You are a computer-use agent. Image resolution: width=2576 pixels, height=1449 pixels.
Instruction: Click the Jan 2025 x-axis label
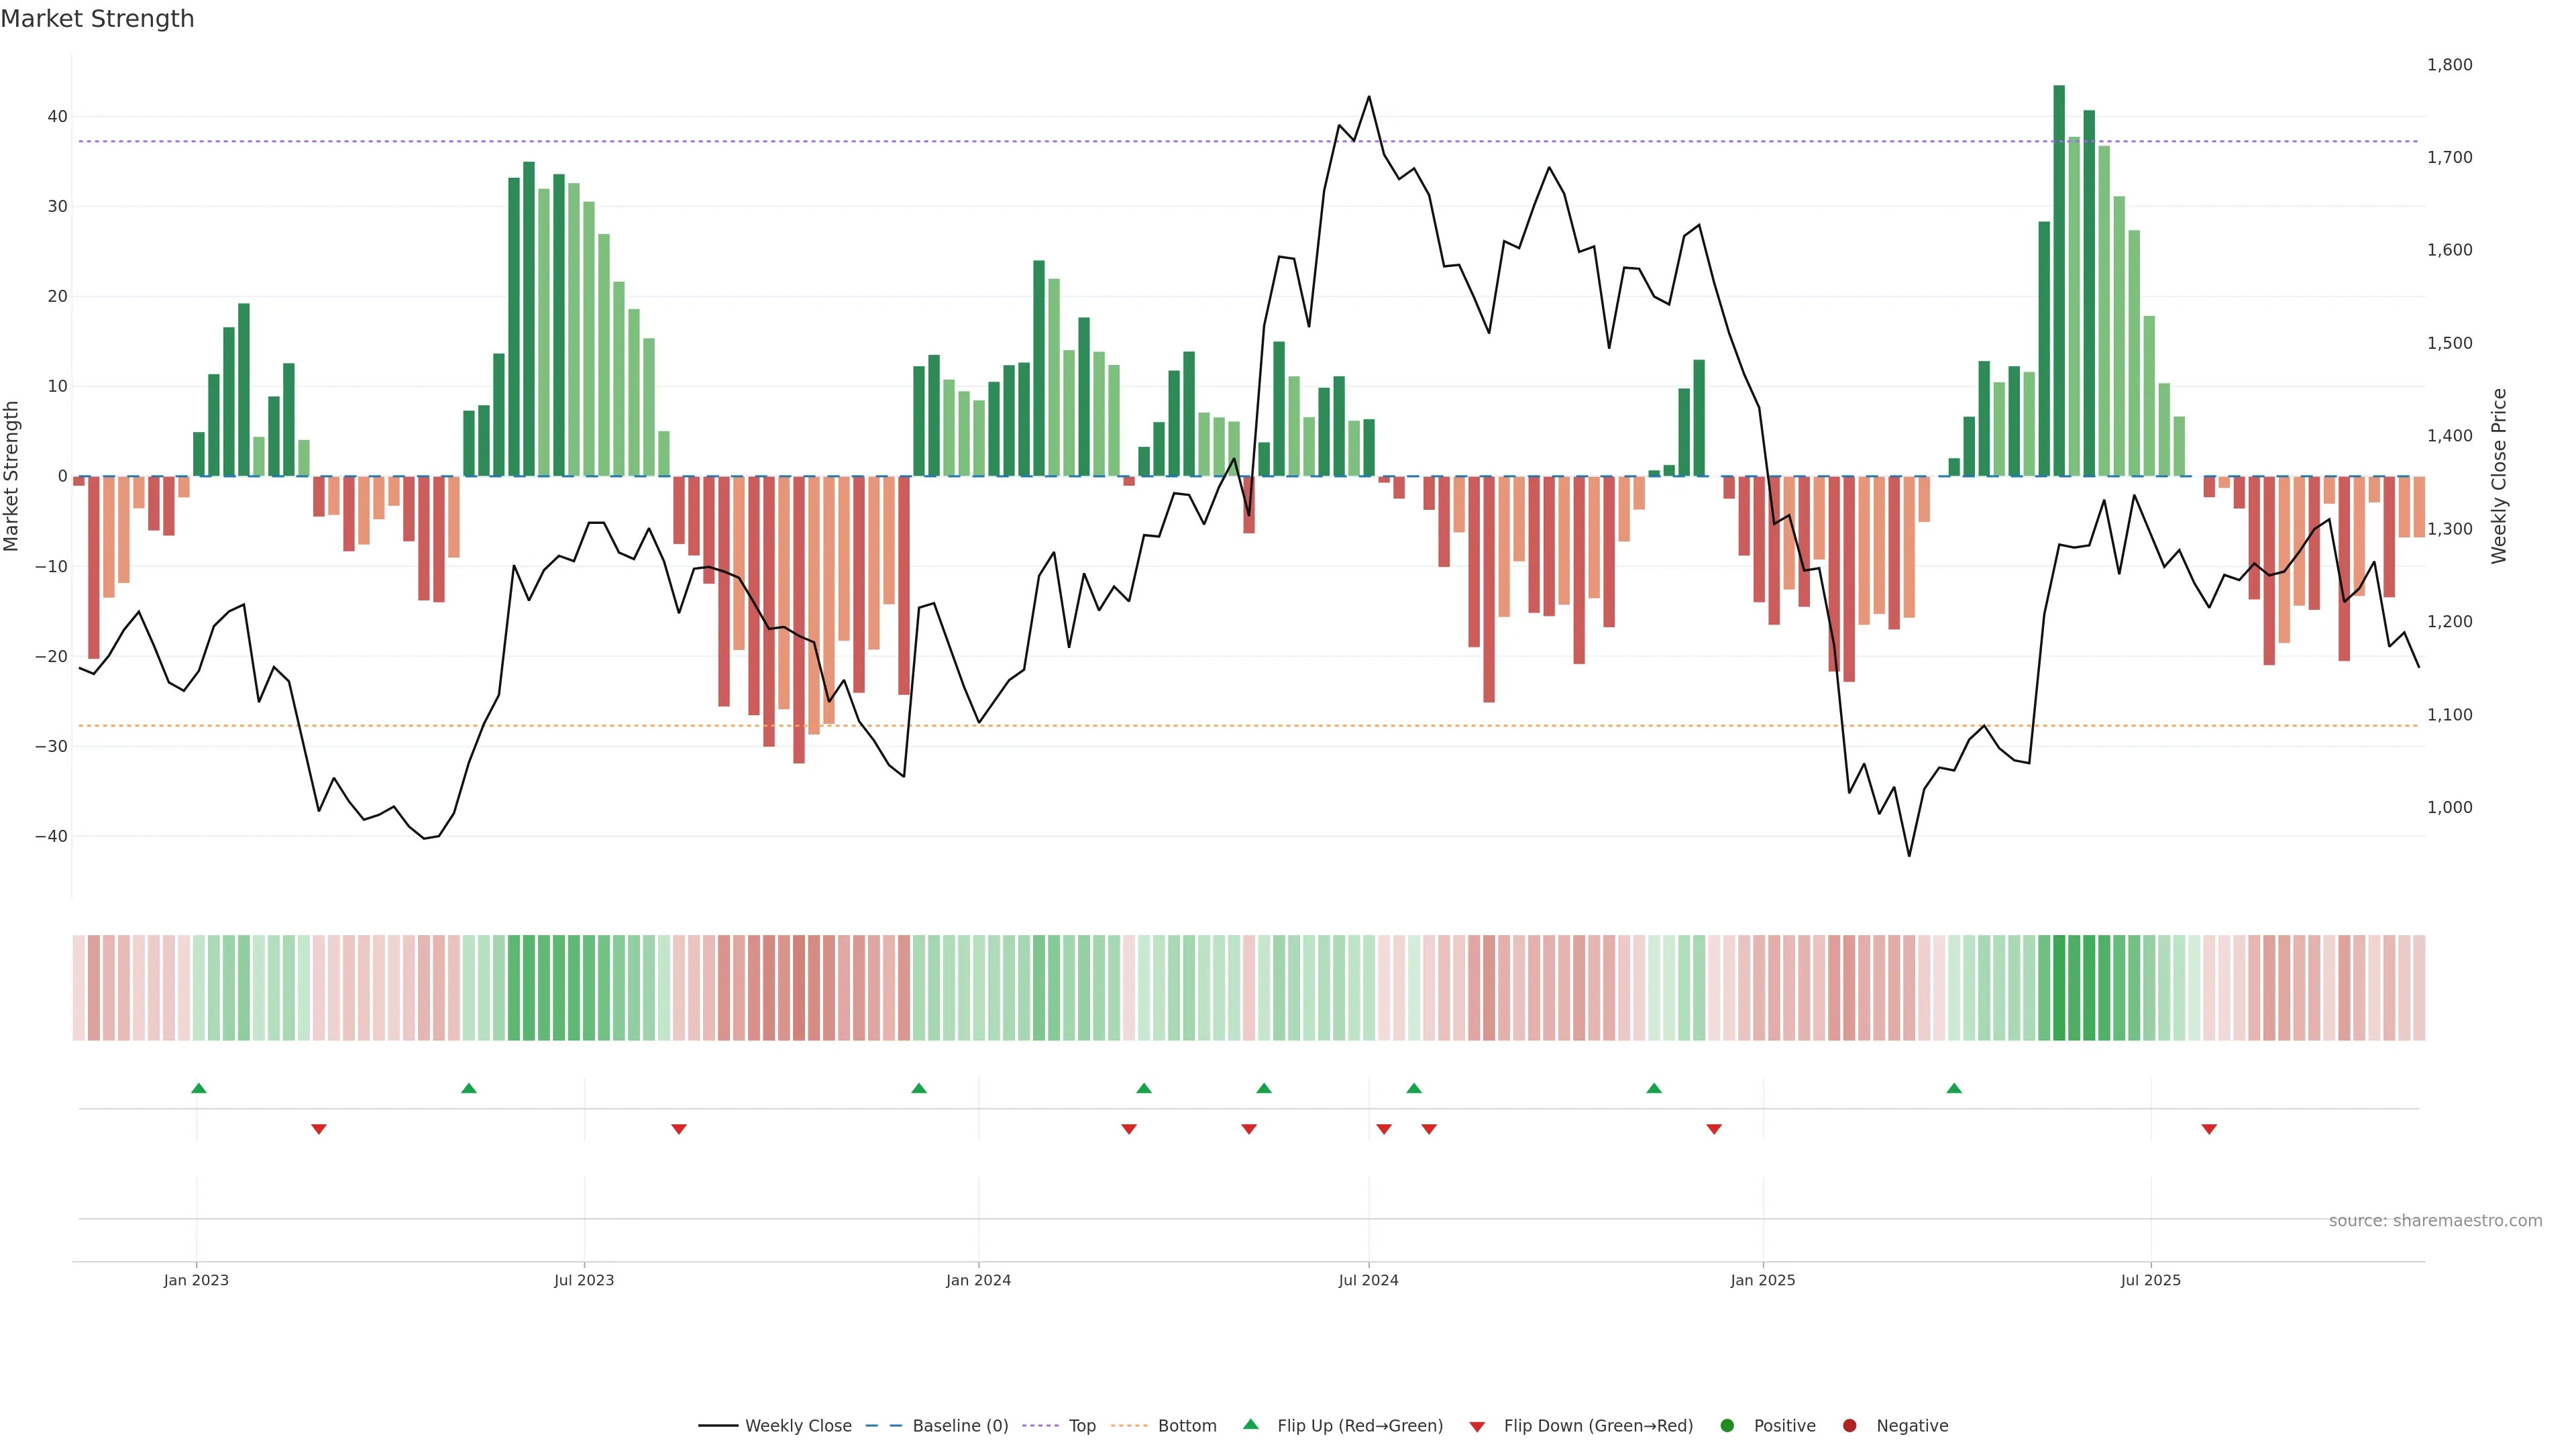(1762, 1280)
